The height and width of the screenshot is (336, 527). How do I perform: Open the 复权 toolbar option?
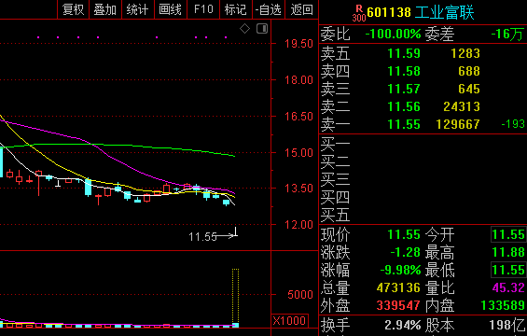point(73,9)
